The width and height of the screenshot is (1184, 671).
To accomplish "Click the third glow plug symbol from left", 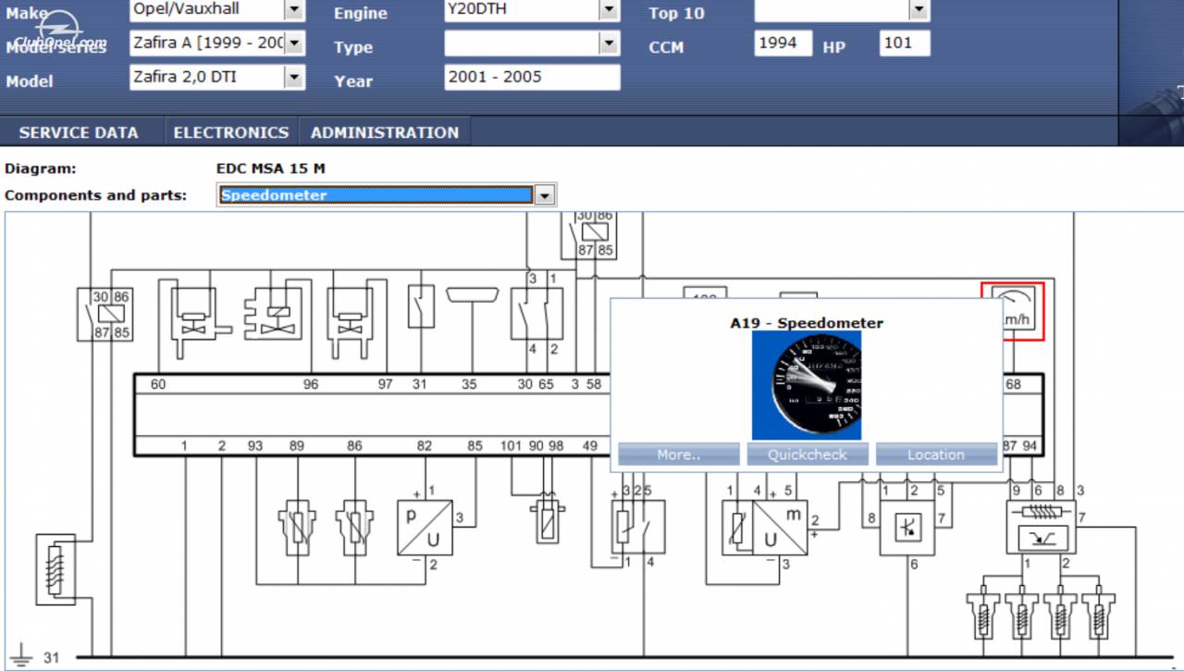I will 1060,611.
